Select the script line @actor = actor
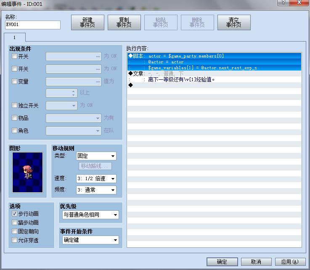Viewport: 310px width, 270px height. pos(215,62)
